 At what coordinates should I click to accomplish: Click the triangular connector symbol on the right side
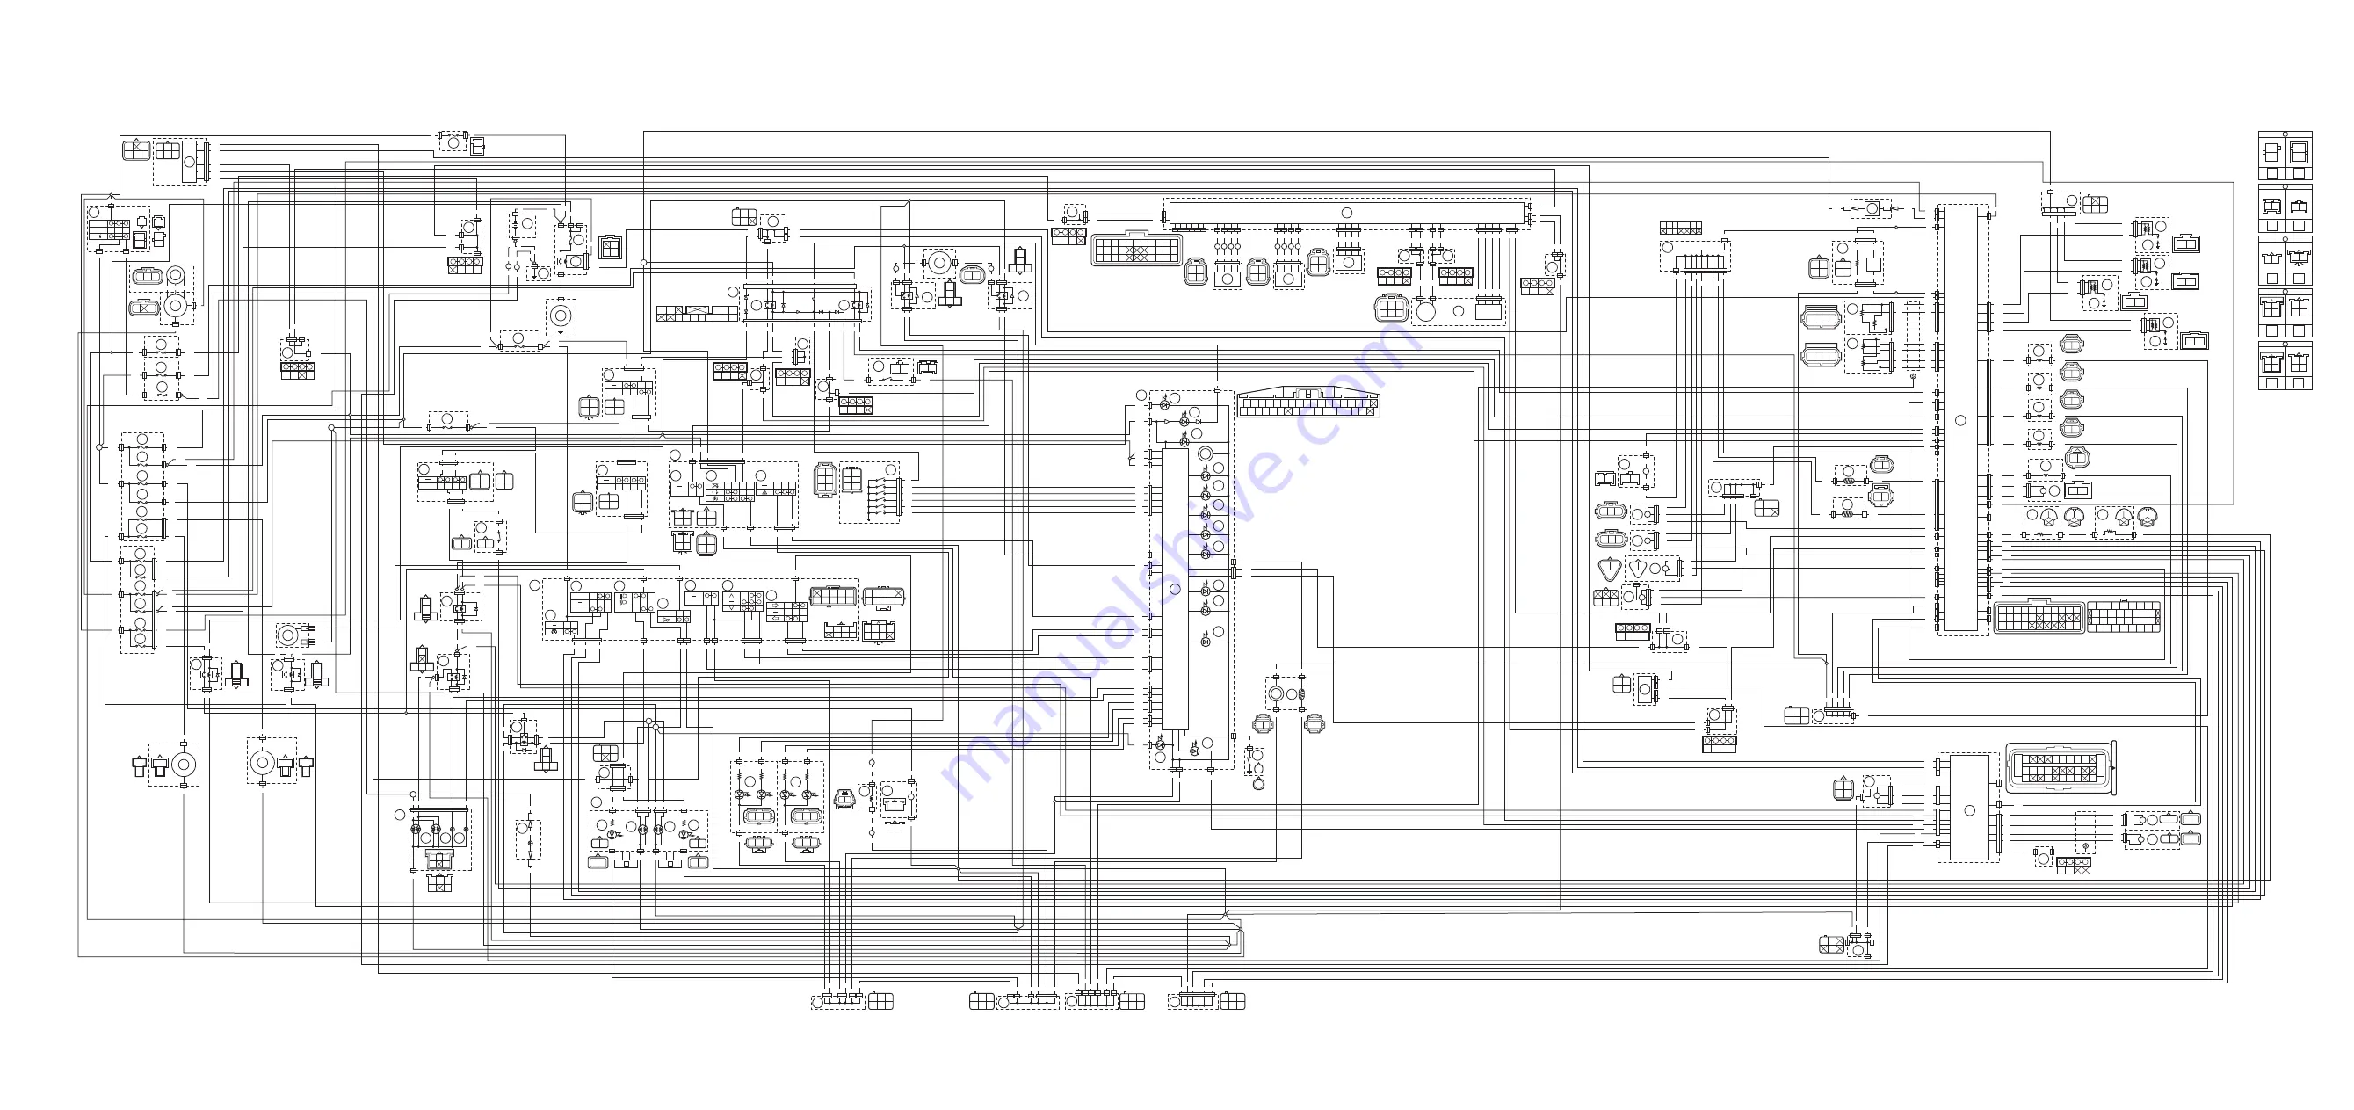tap(1608, 570)
